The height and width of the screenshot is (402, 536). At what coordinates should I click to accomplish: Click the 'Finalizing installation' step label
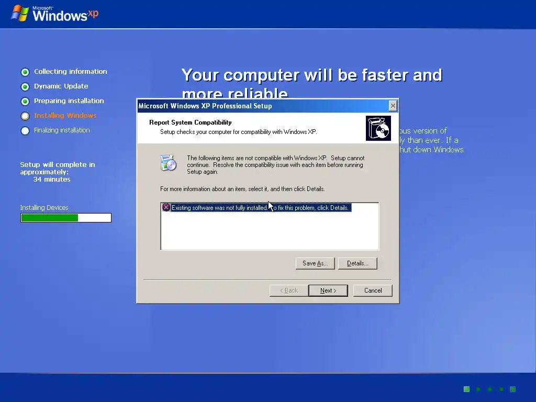(62, 130)
